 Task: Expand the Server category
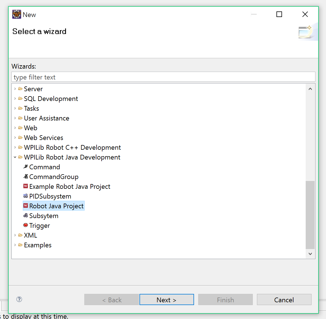(15, 89)
